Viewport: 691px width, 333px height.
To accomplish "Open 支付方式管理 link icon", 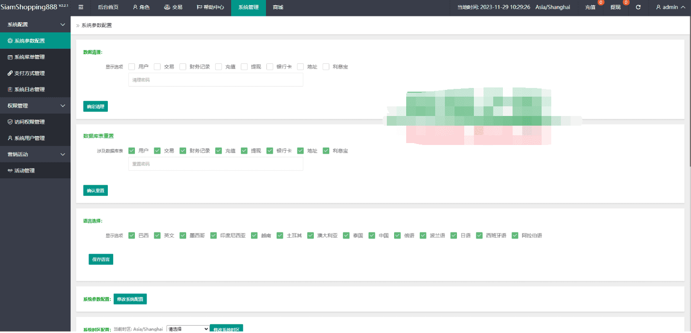I will coord(10,73).
